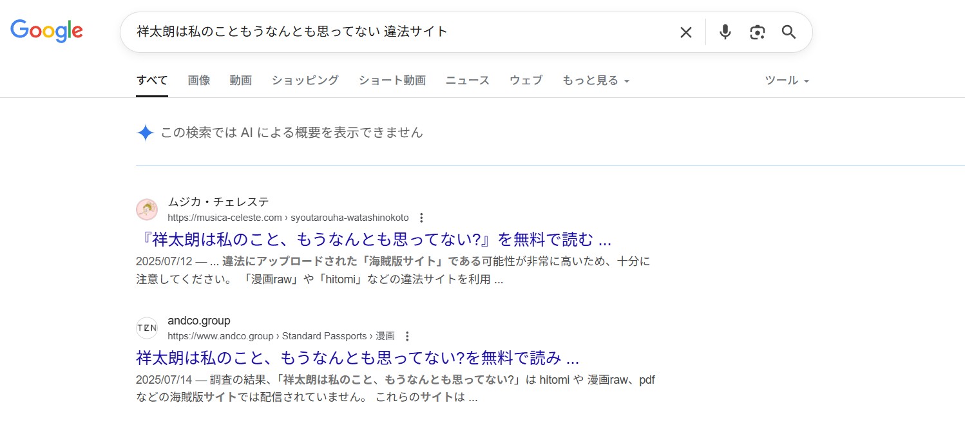Open the three-dot menu for andco.group result
This screenshot has height=423, width=965.
[x=406, y=336]
